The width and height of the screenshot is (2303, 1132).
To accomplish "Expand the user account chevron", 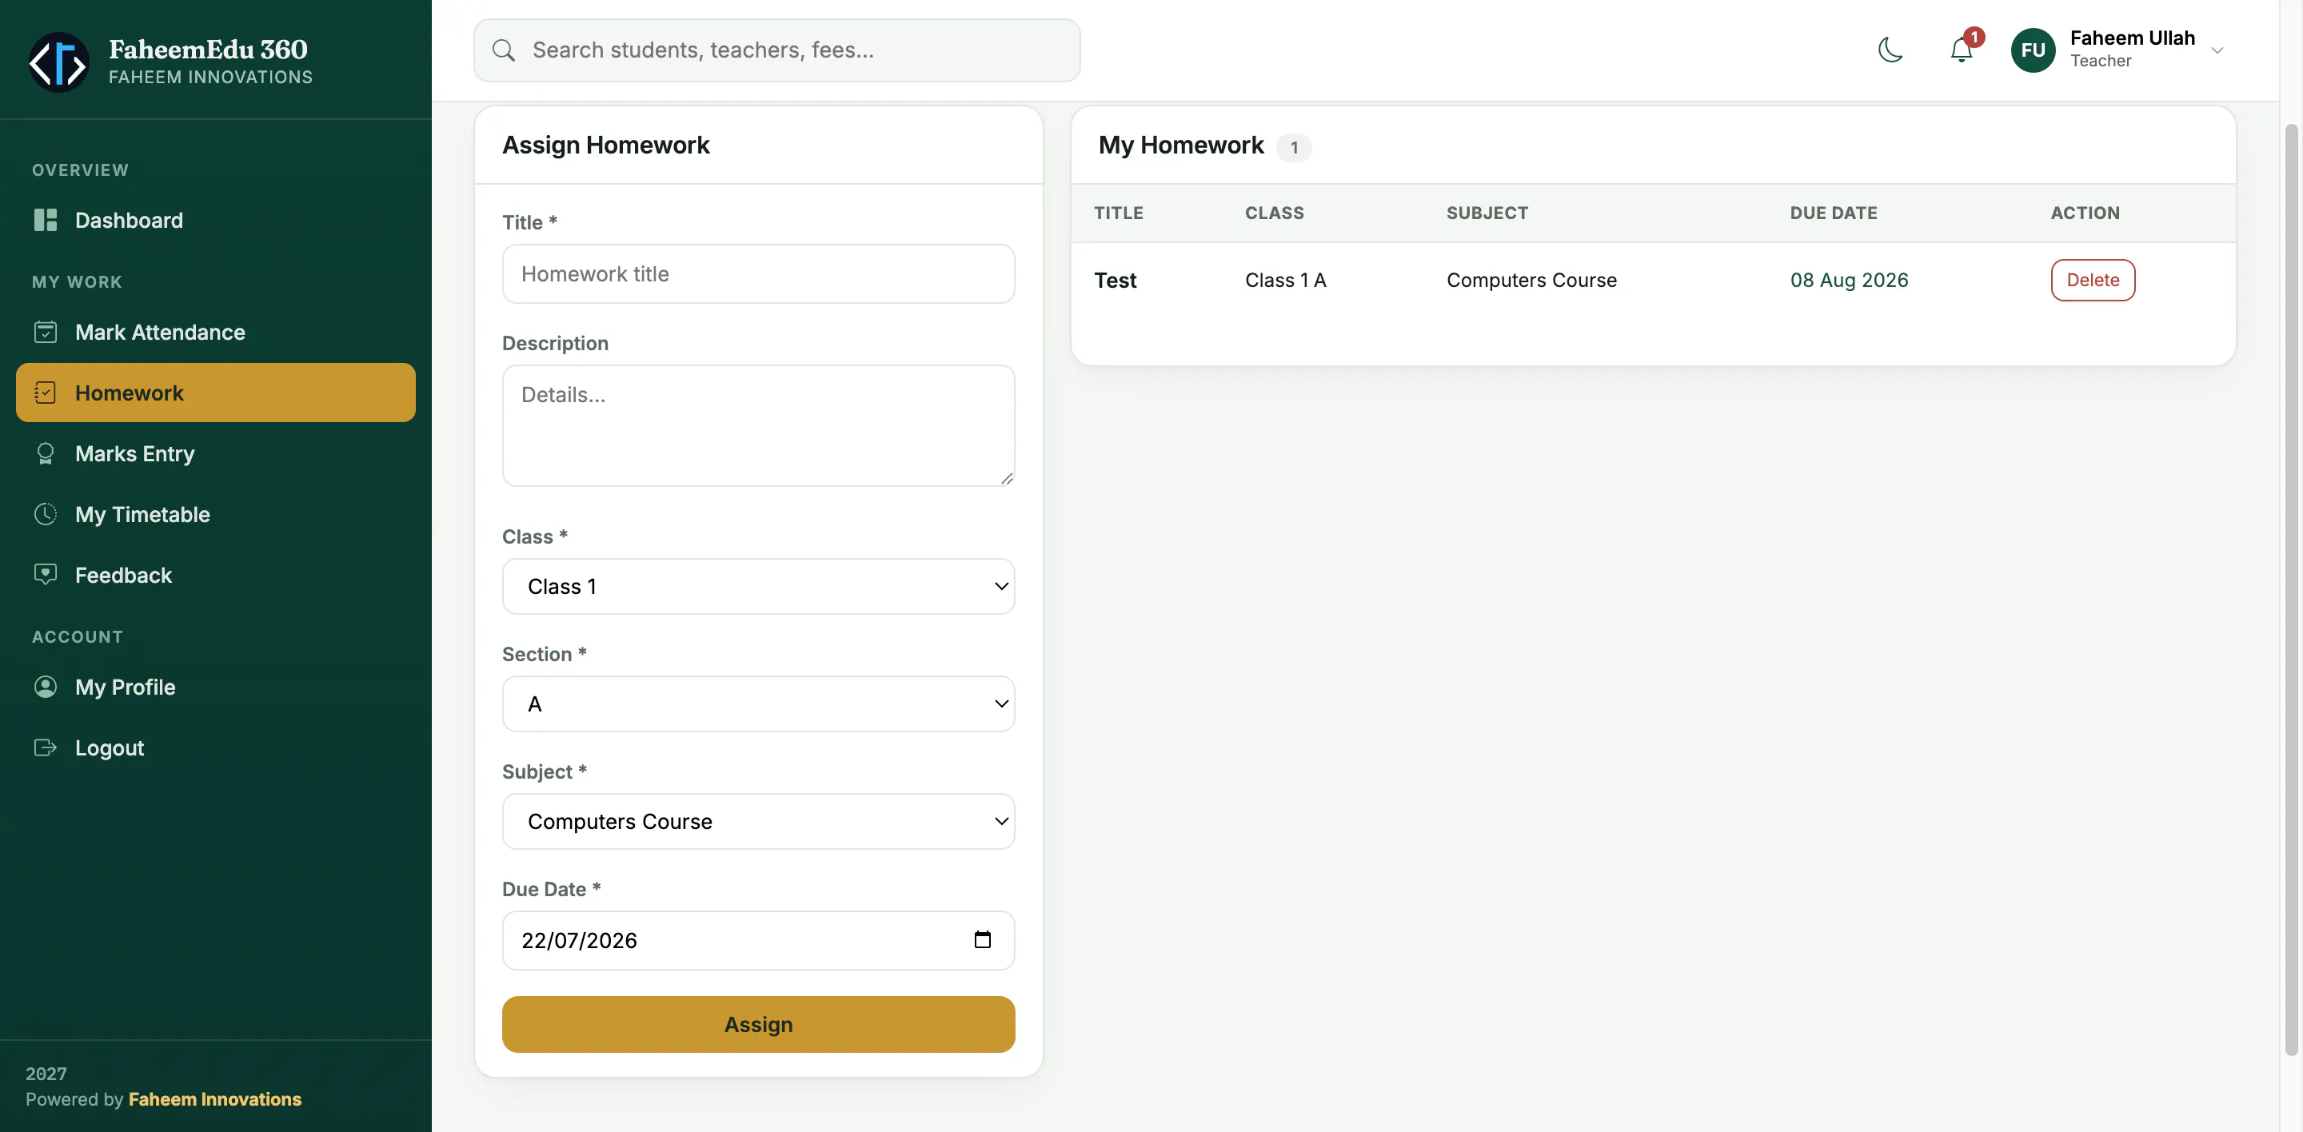I will (2217, 51).
